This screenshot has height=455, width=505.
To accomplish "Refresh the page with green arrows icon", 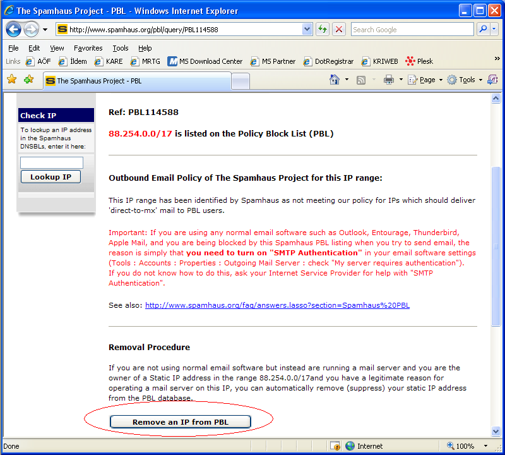I will (x=323, y=30).
